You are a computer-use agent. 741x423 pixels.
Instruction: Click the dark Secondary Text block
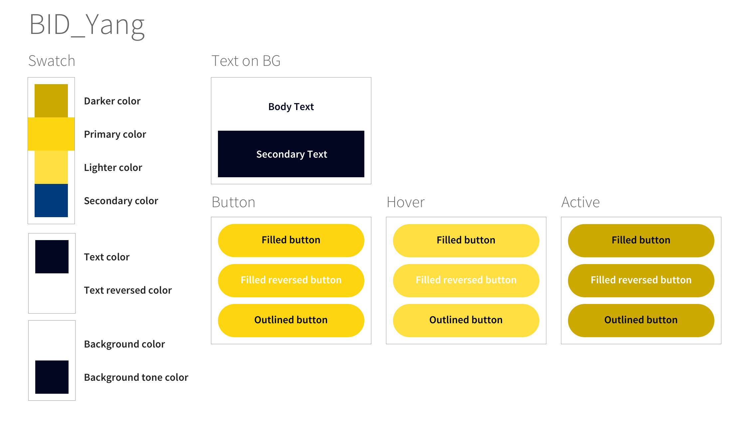[291, 154]
